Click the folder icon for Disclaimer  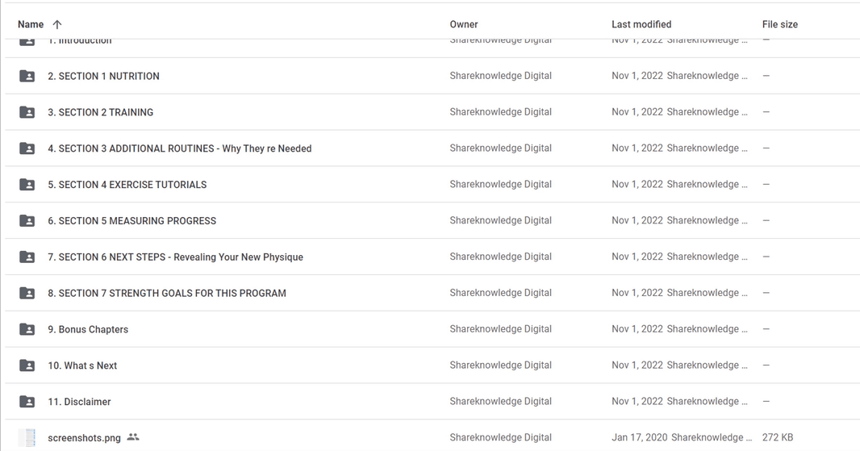(x=27, y=402)
